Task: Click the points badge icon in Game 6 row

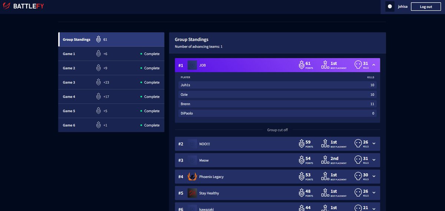Action: 98,125
